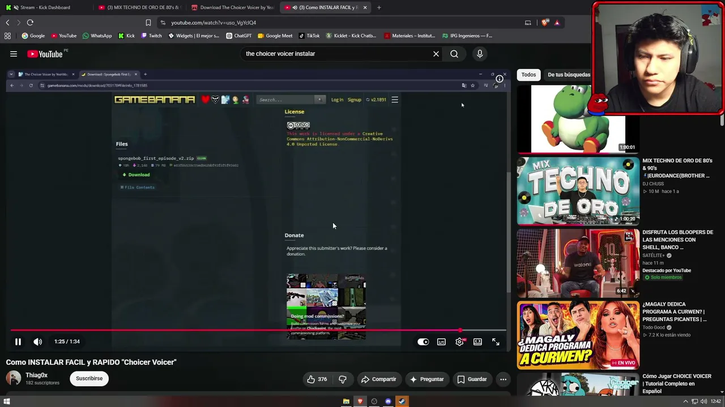Select the Todos filter chip

point(528,75)
